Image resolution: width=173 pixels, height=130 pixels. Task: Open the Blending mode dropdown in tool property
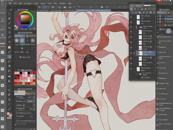click(x=29, y=101)
